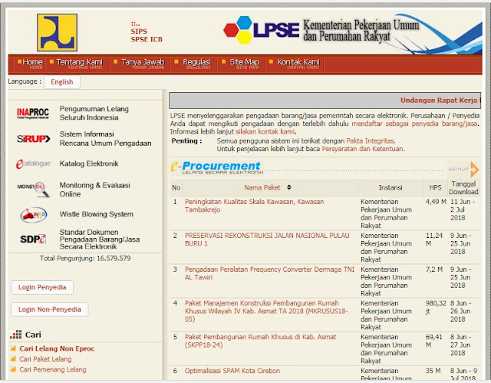491x383 pixels.
Task: Click HPS value 69,41 M
Action: click(433, 341)
